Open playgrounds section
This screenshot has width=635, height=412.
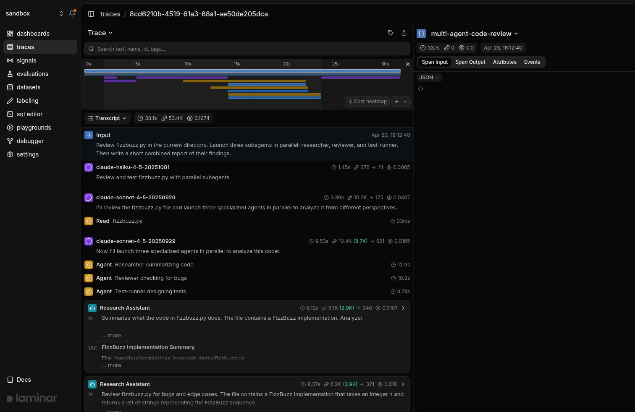pos(40,128)
